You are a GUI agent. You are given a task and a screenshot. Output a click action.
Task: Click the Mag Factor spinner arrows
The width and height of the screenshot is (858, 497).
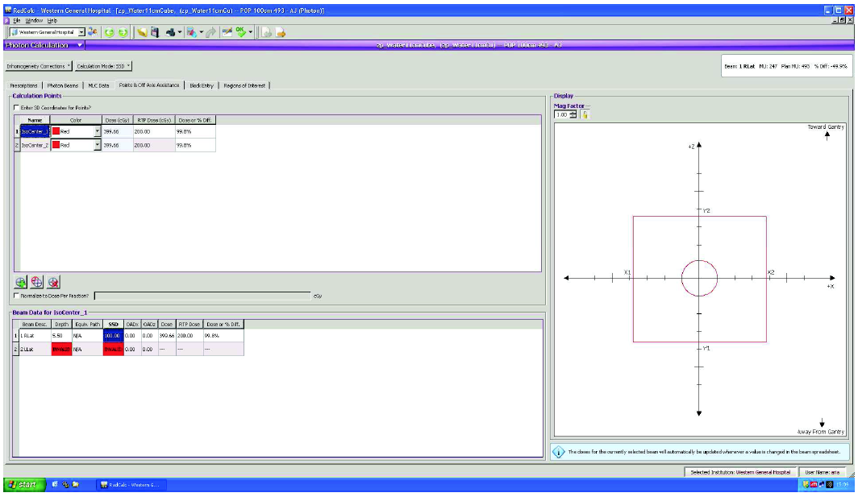pos(573,115)
